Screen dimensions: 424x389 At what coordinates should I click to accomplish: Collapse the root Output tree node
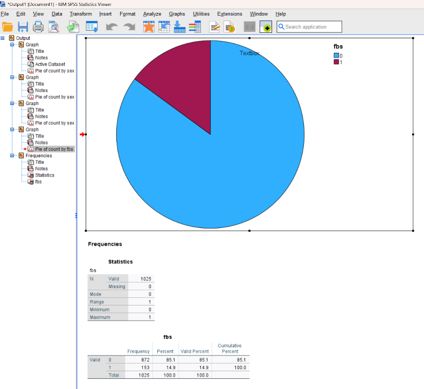click(3, 38)
